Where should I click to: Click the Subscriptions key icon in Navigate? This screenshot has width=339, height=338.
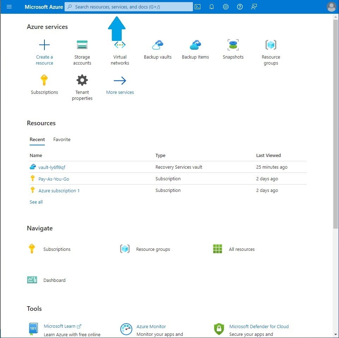click(x=32, y=249)
